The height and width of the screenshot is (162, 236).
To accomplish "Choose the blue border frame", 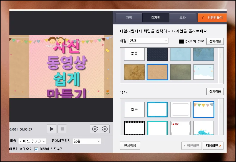I will click(x=157, y=110).
